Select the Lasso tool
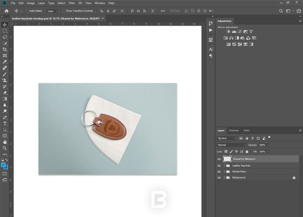Image resolution: width=303 pixels, height=217 pixels. (x=5, y=37)
